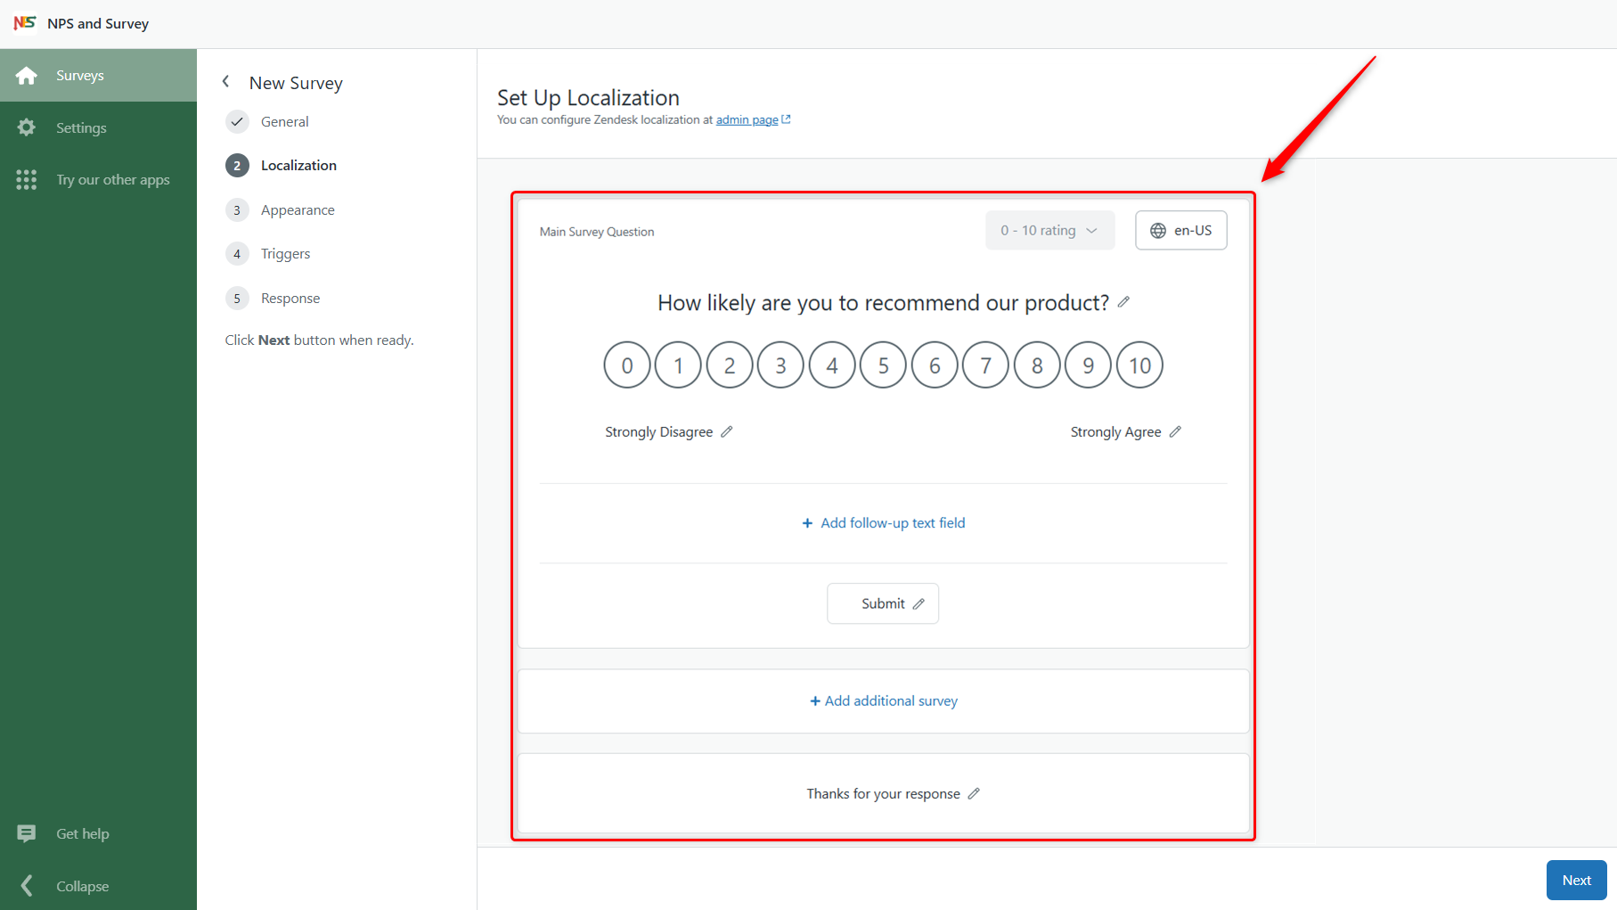
Task: Open the admin page link
Action: (747, 119)
